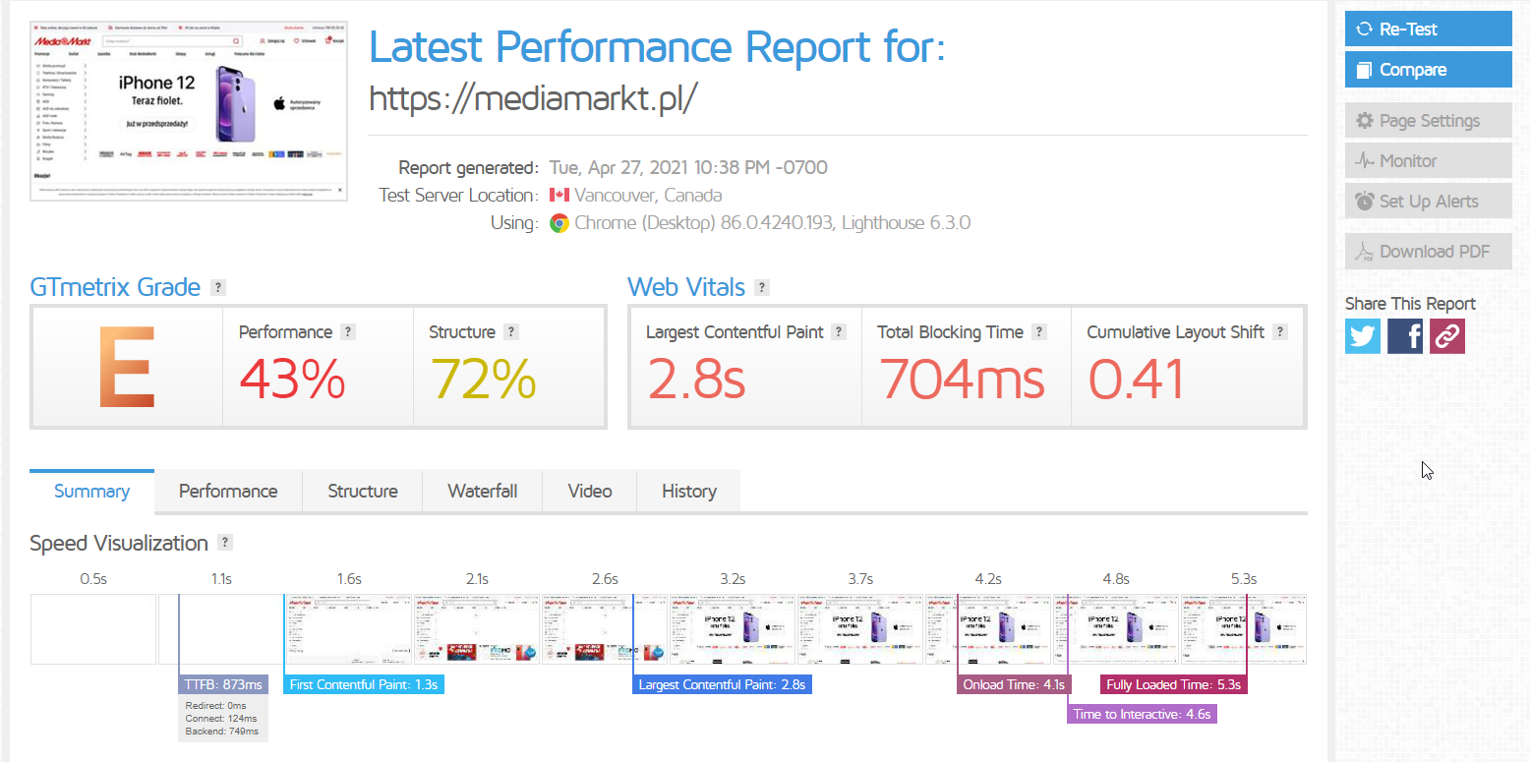This screenshot has height=762, width=1530.
Task: Open help icon next to Performance score
Action: [348, 332]
